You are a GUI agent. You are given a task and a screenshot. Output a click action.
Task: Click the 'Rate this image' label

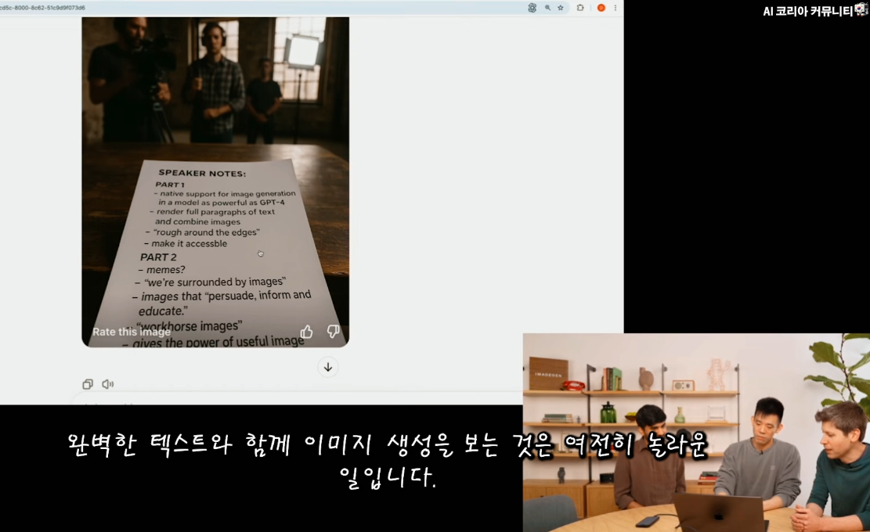(x=132, y=332)
